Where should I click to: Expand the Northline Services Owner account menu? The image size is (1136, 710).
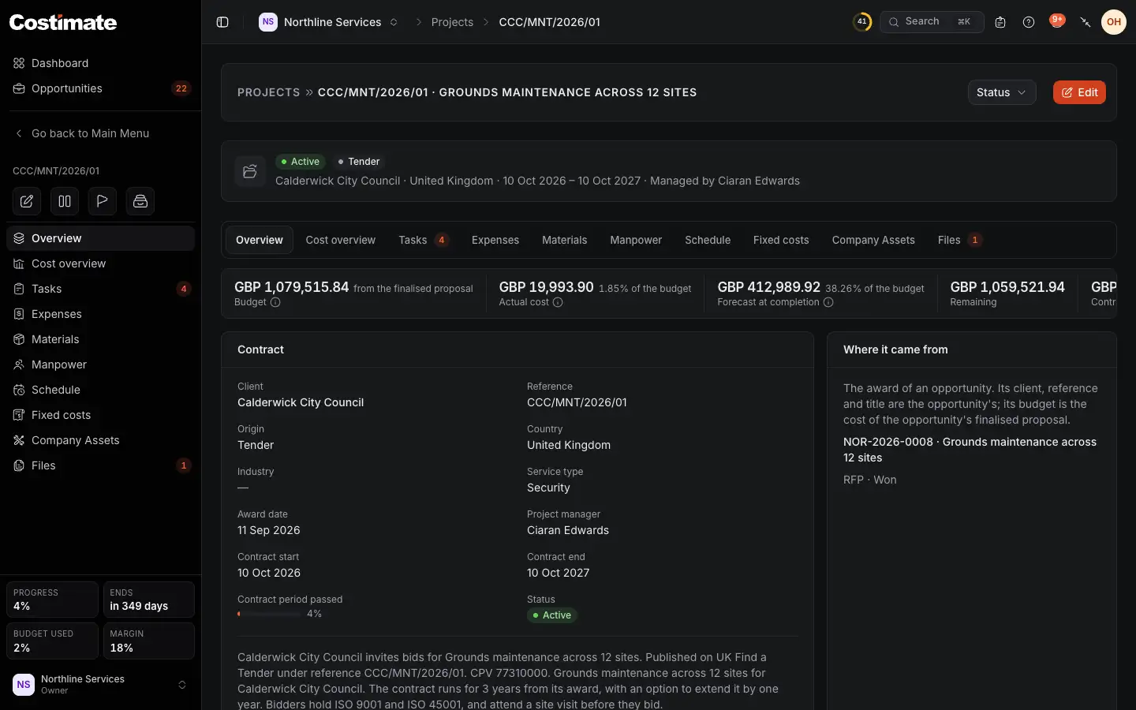[100, 685]
